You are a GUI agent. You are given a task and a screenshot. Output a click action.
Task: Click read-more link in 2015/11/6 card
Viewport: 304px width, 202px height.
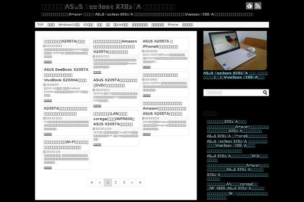pos(48,168)
